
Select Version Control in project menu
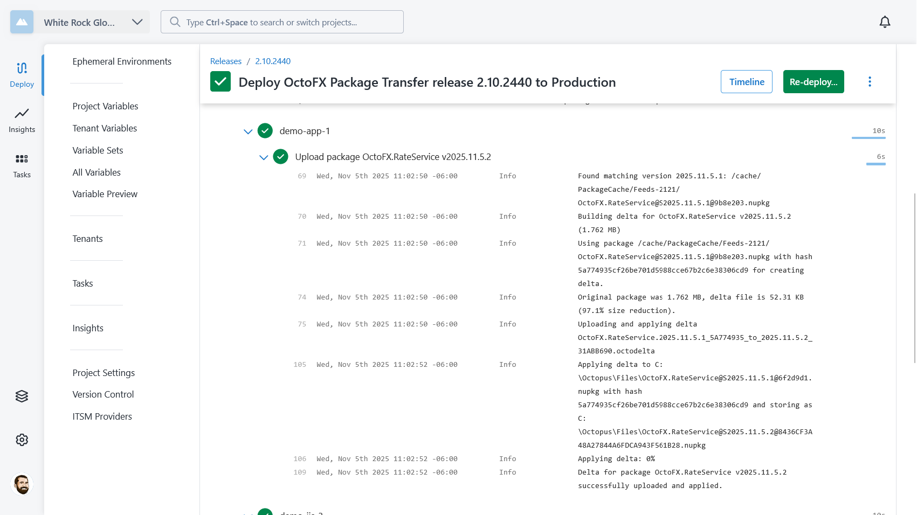tap(103, 394)
